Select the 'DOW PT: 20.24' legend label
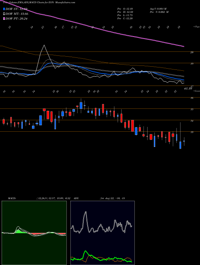Viewport: 200px width, 265px height. click(16, 18)
